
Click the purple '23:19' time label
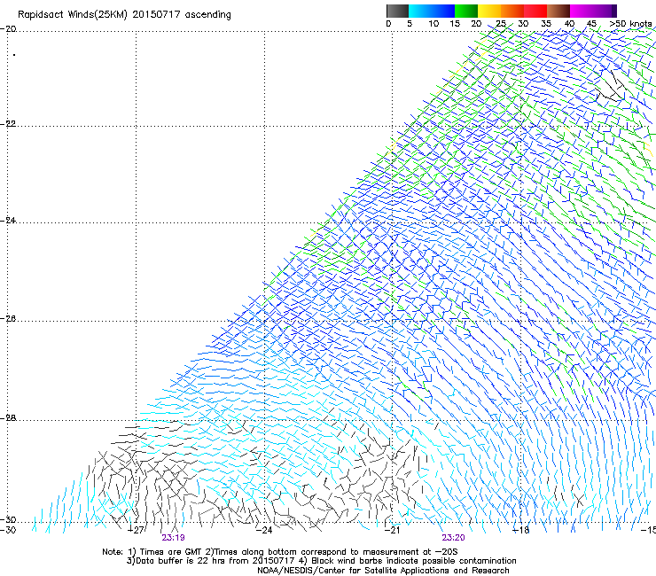(173, 538)
